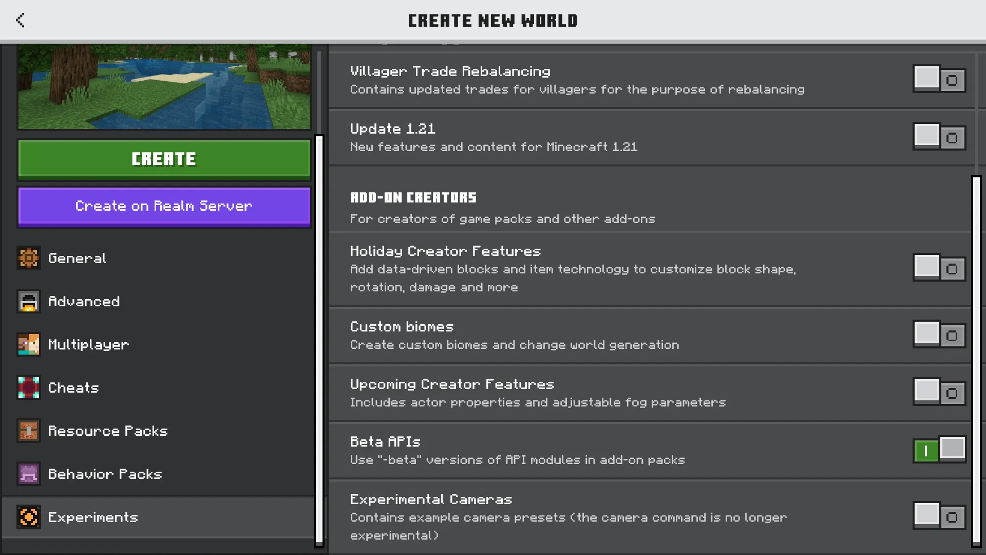This screenshot has height=555, width=986.
Task: Enable Upcoming Creator Features toggle
Action: tap(939, 392)
